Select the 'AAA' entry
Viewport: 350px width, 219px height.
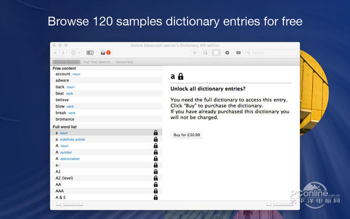pyautogui.click(x=106, y=191)
